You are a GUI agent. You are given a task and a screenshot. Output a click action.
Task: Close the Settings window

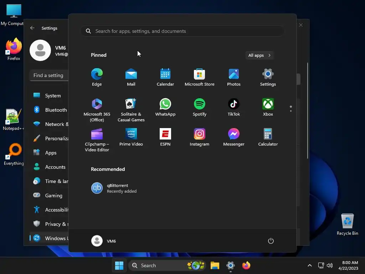click(301, 25)
